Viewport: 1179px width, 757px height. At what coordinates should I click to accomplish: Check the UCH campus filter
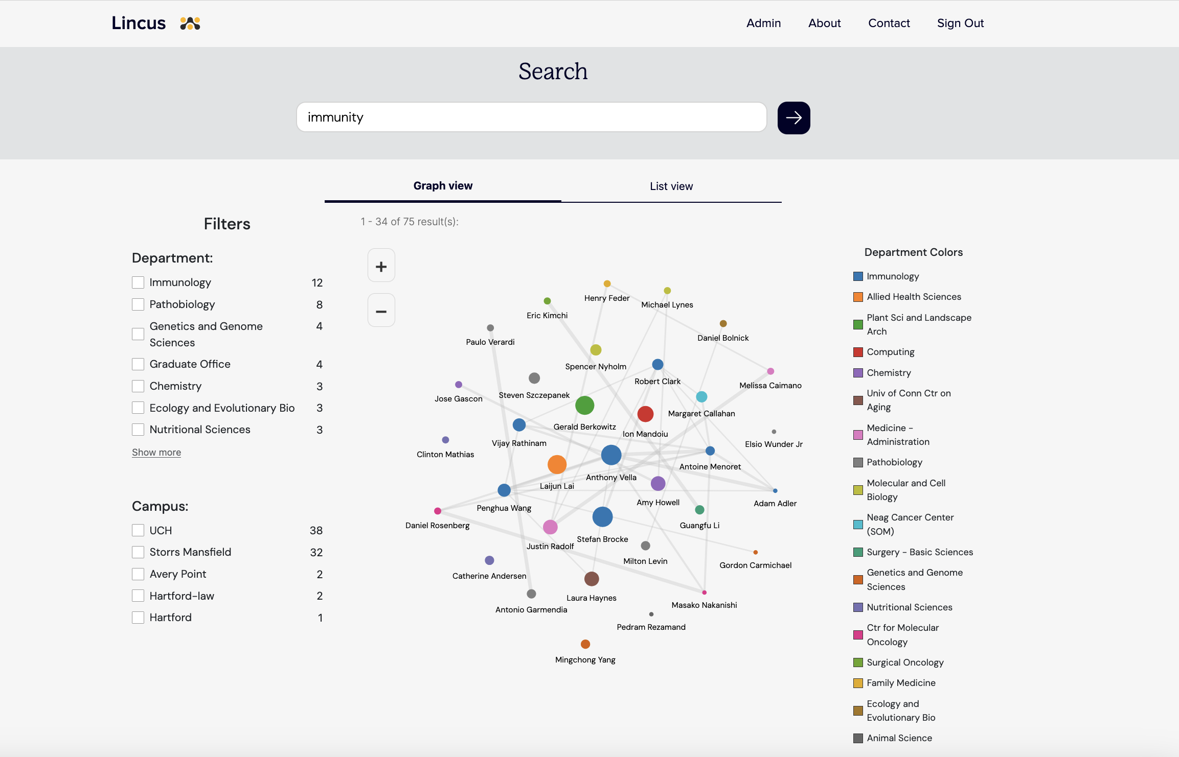click(x=138, y=530)
